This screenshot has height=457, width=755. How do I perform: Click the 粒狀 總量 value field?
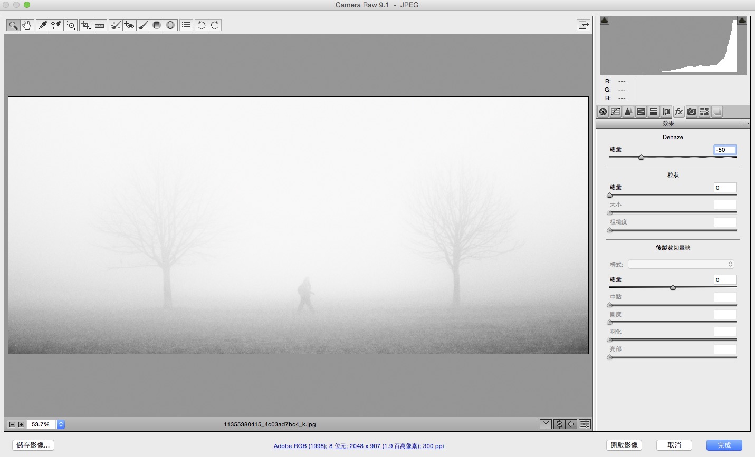(x=725, y=188)
